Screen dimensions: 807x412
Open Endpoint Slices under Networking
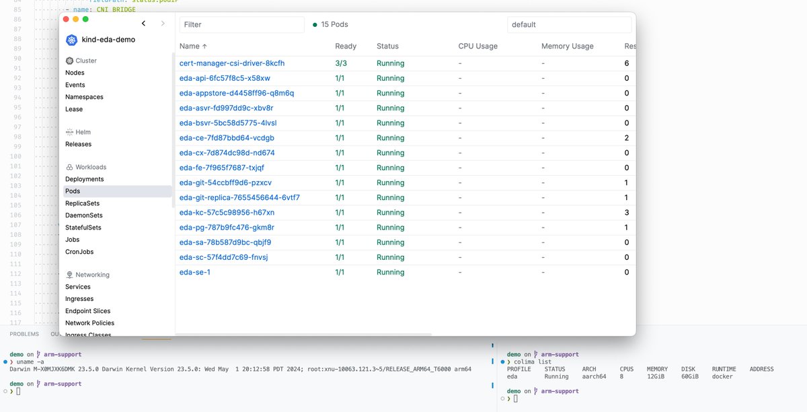coord(88,311)
